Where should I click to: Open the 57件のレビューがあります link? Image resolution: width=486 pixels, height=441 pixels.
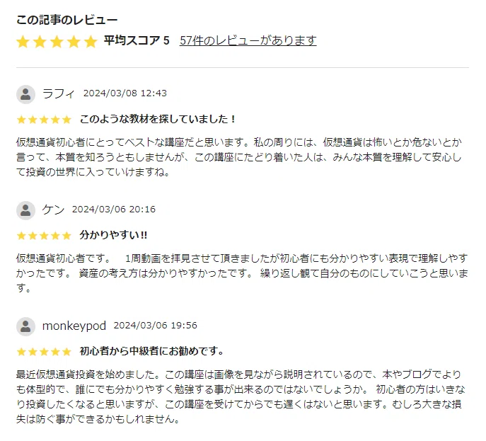coord(248,40)
